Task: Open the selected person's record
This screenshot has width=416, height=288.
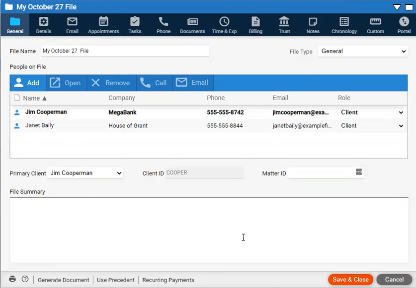Action: [x=66, y=83]
